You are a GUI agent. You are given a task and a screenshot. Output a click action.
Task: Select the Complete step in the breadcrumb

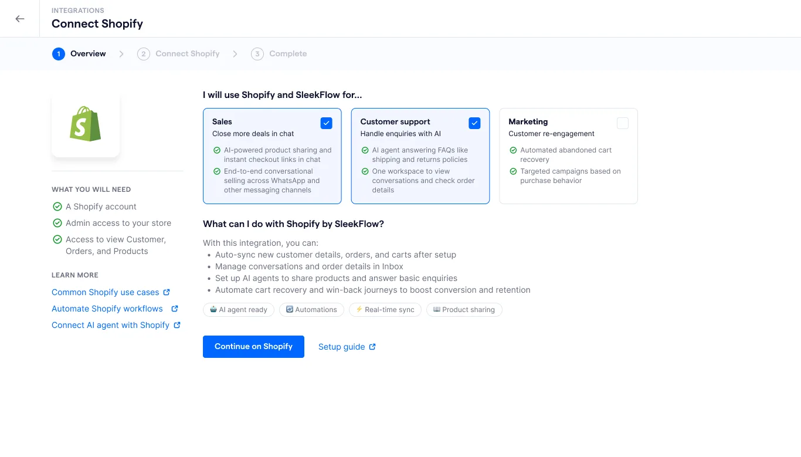[x=288, y=53]
